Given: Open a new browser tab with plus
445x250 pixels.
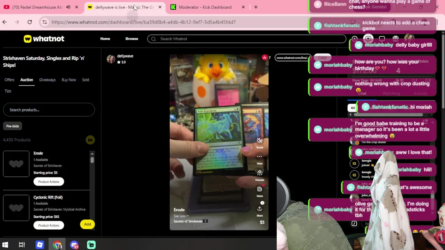Looking at the screenshot, I should (256, 7).
